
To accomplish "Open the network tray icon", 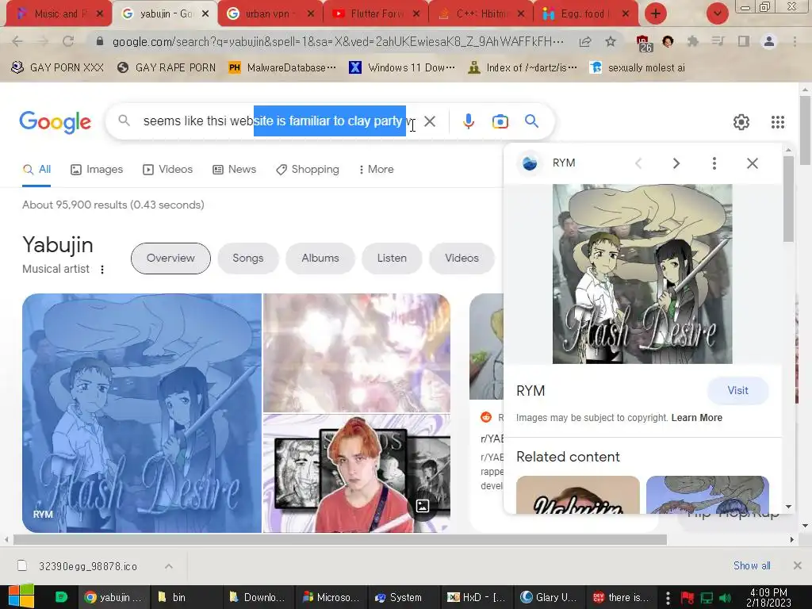I will 707,598.
